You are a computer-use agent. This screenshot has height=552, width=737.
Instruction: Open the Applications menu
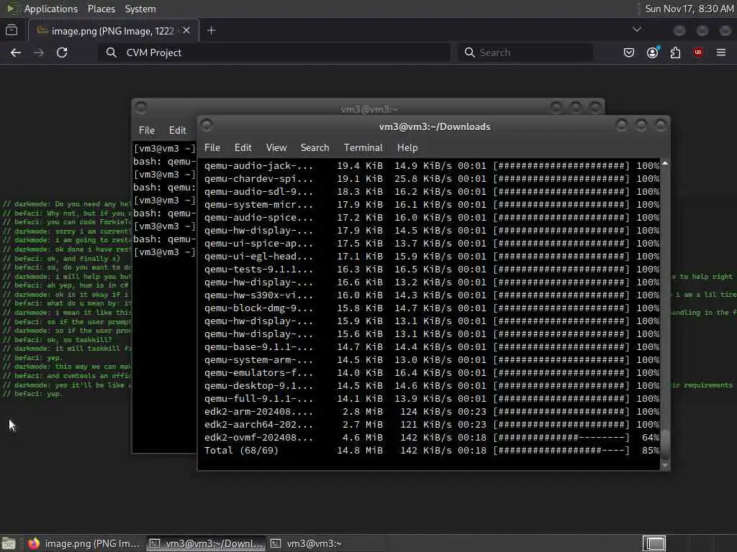pyautogui.click(x=51, y=9)
